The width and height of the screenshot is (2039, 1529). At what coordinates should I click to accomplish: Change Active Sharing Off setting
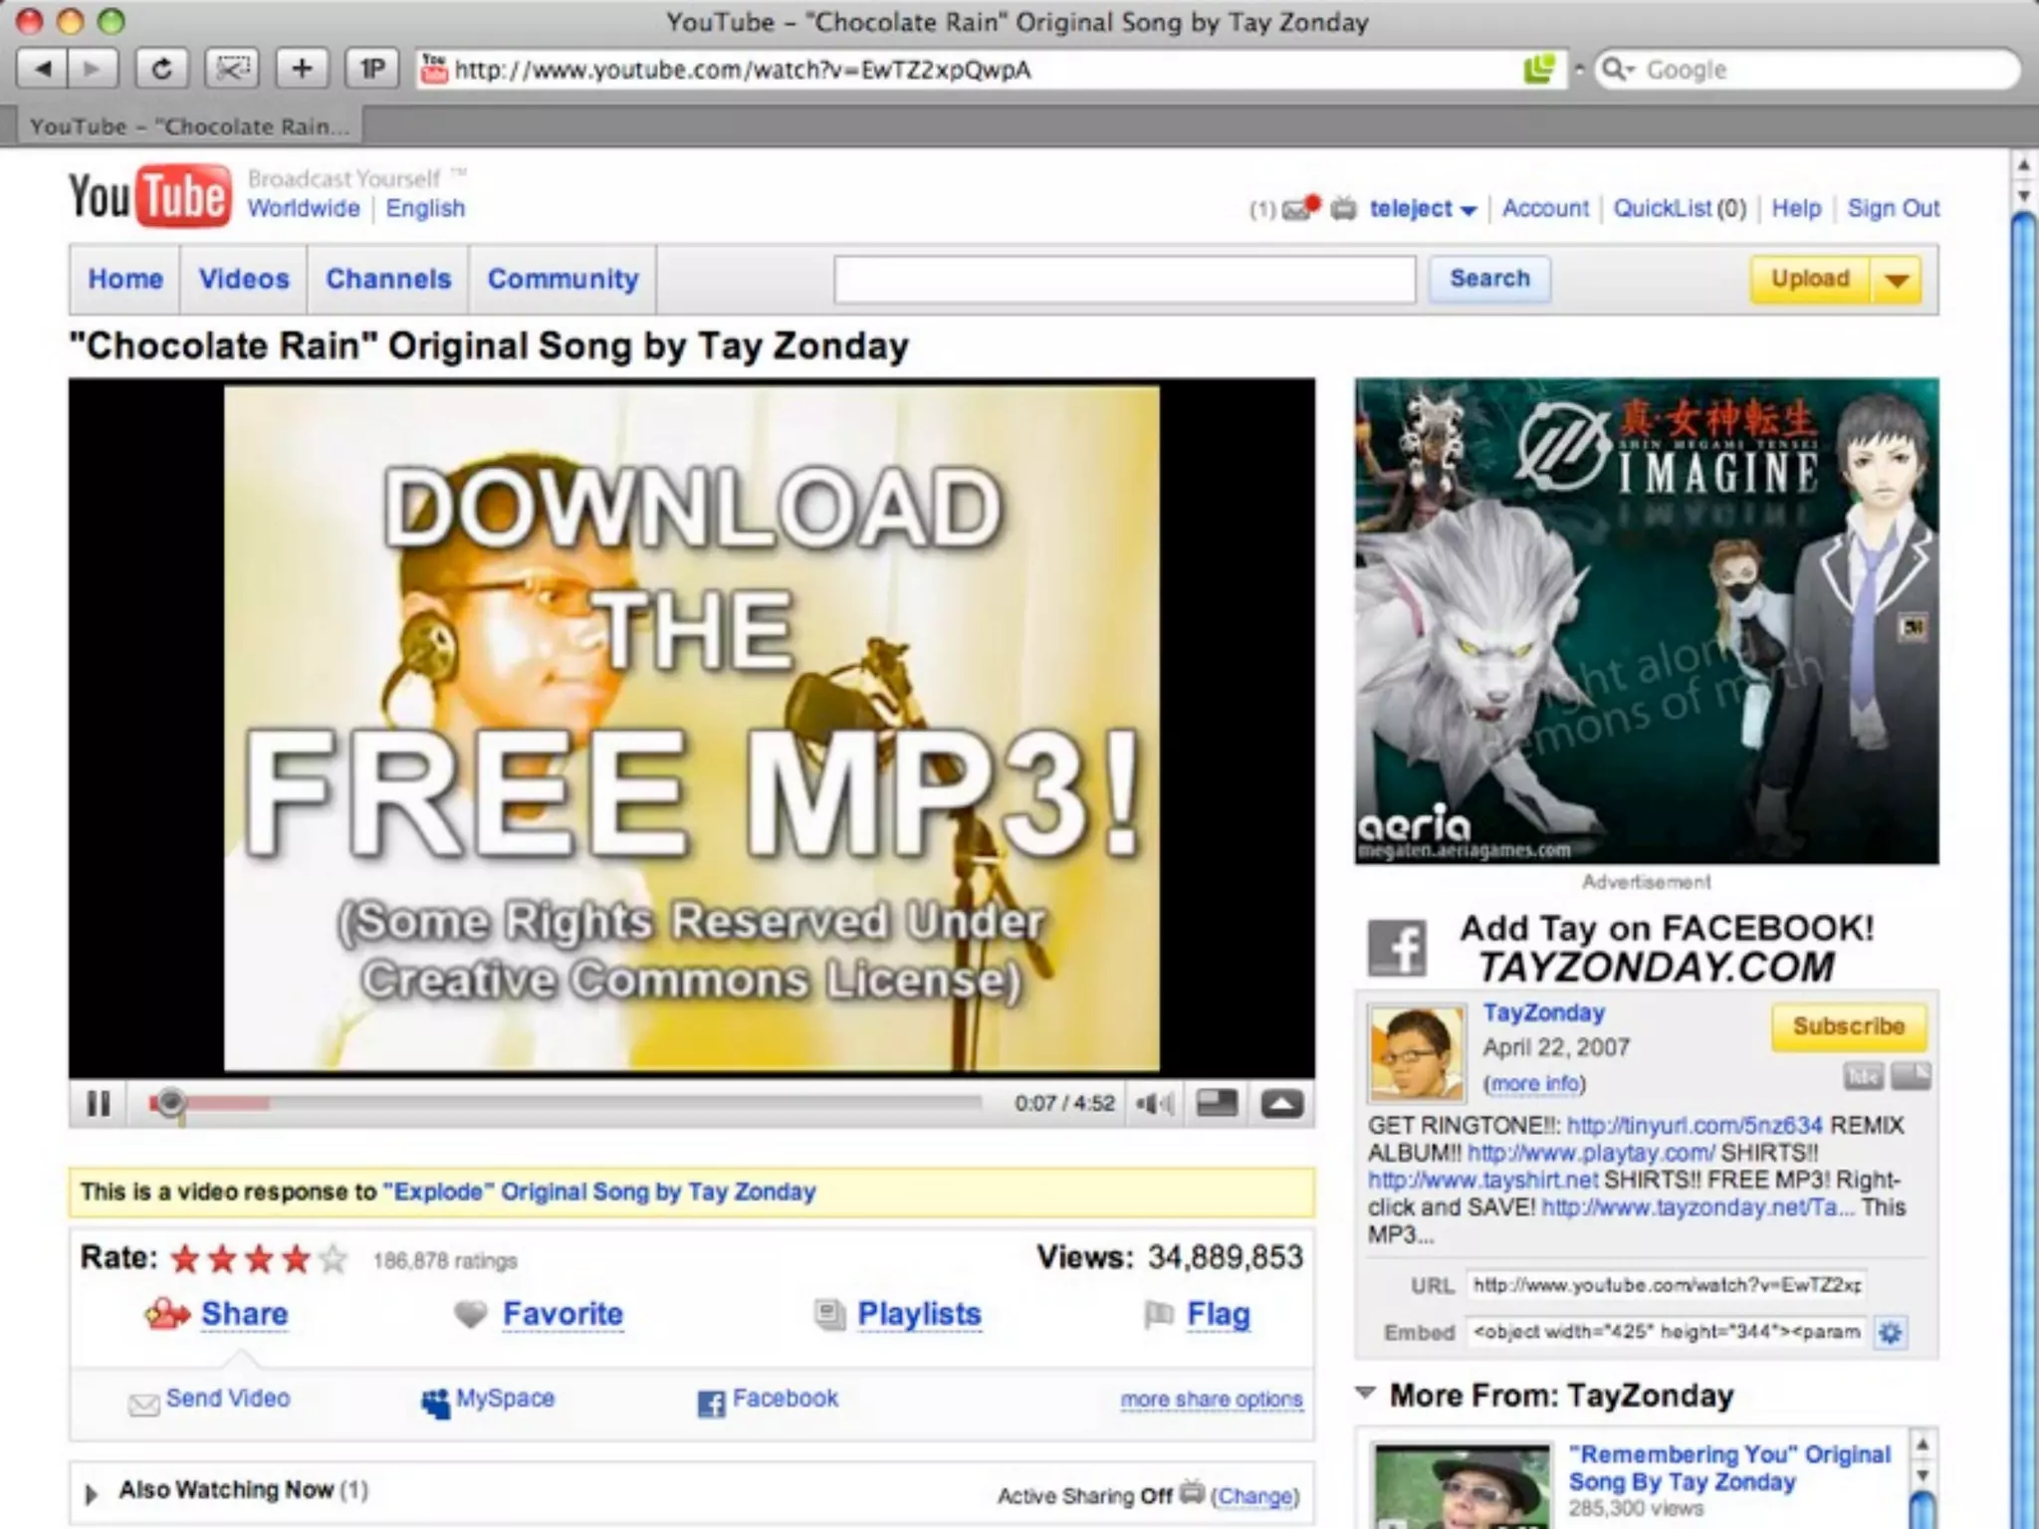(1254, 1495)
